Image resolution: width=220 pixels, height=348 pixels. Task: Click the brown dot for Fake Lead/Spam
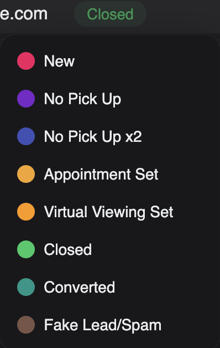pyautogui.click(x=26, y=325)
